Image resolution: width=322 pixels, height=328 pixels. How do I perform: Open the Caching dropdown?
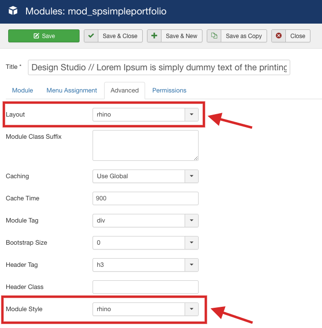[191, 176]
